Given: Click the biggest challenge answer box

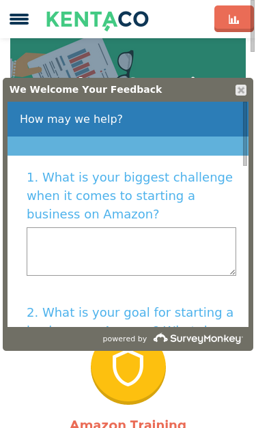Looking at the screenshot, I should coord(131,251).
